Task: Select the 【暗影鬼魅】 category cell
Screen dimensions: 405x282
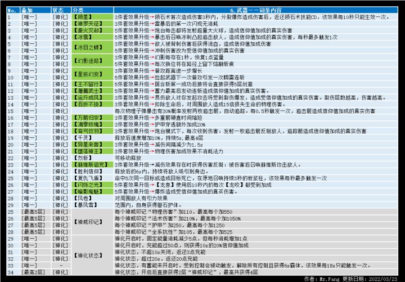Action: click(x=92, y=192)
